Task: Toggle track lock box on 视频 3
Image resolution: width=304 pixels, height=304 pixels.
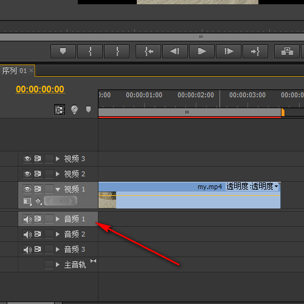Action: tap(49, 159)
